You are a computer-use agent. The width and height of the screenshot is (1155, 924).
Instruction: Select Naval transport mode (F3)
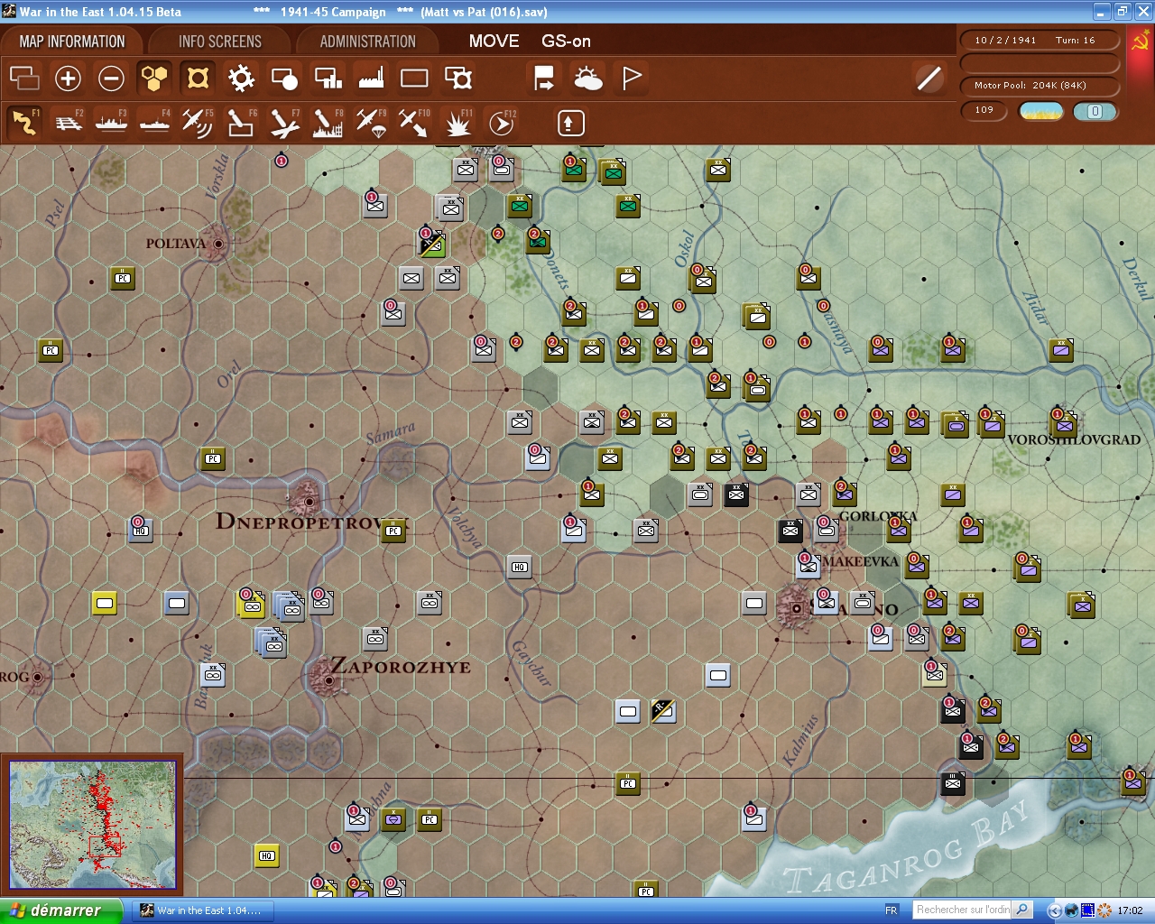tap(112, 123)
